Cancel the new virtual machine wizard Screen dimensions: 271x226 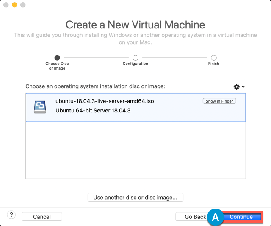[x=42, y=217]
